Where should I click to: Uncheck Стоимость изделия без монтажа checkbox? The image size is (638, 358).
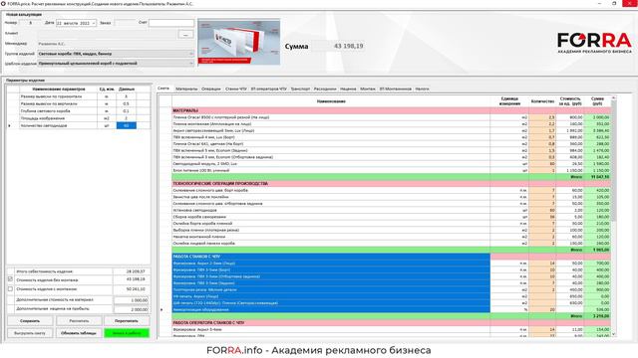coord(10,279)
